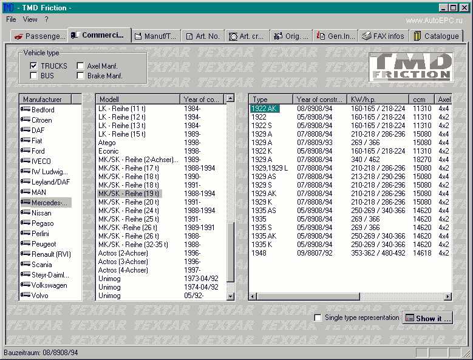Click the truck icon beside Nissan
This screenshot has width=473, height=360.
tap(26, 212)
